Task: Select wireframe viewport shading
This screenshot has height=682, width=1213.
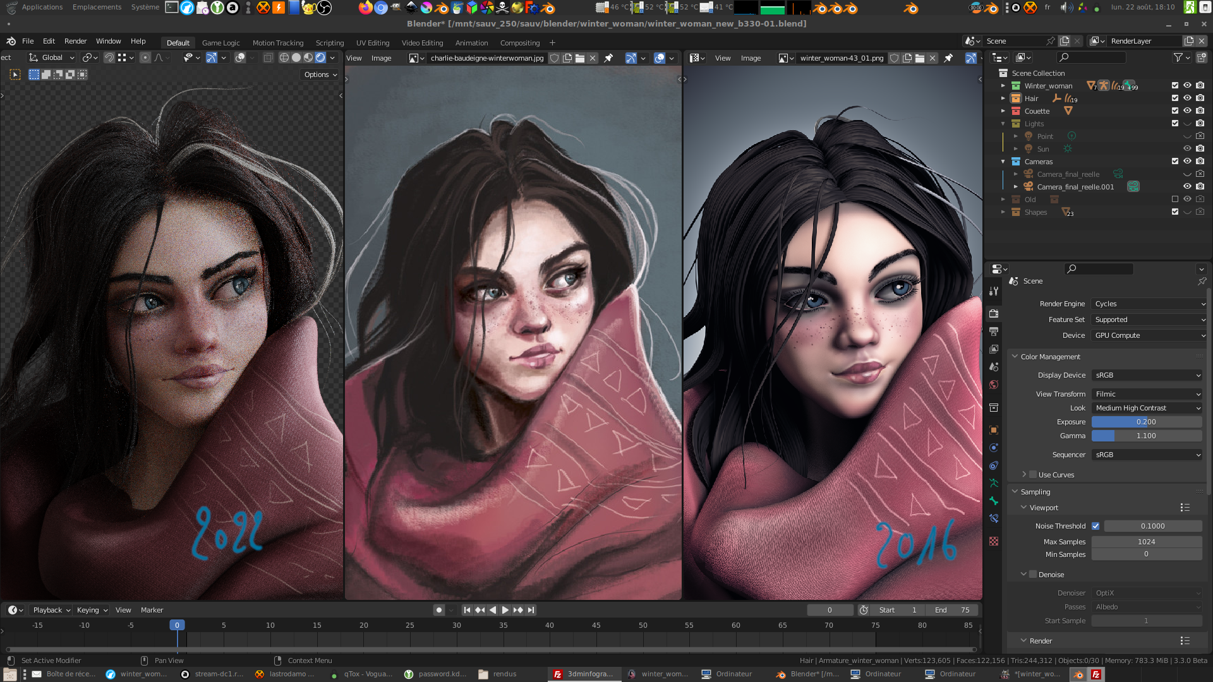Action: click(x=284, y=57)
